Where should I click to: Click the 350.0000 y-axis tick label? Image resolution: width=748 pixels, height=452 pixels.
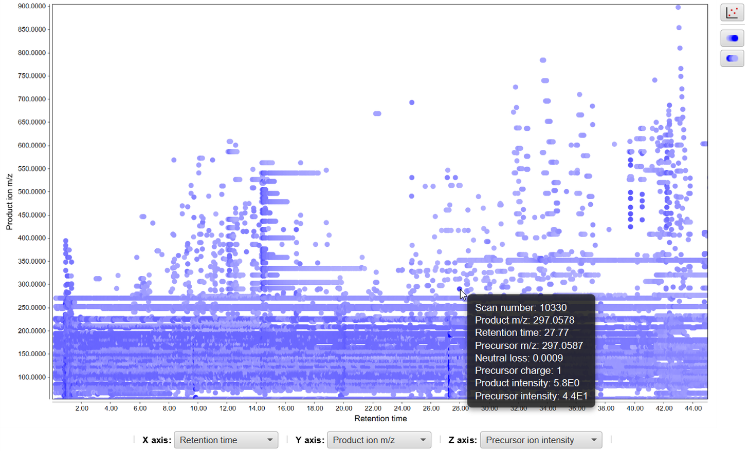pyautogui.click(x=32, y=261)
